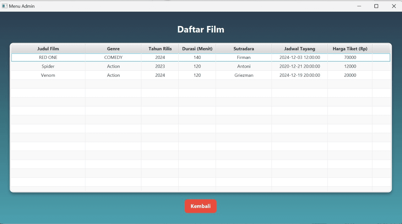Viewport: 402px width, 224px height.
Task: Select the Spider film row
Action: click(48, 66)
